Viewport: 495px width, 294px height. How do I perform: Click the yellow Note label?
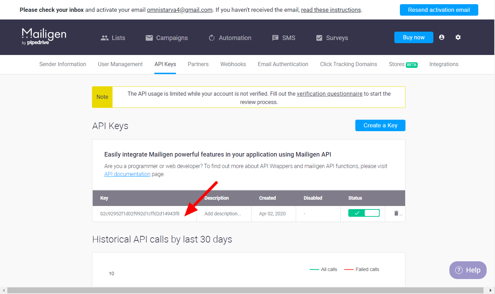(x=102, y=97)
